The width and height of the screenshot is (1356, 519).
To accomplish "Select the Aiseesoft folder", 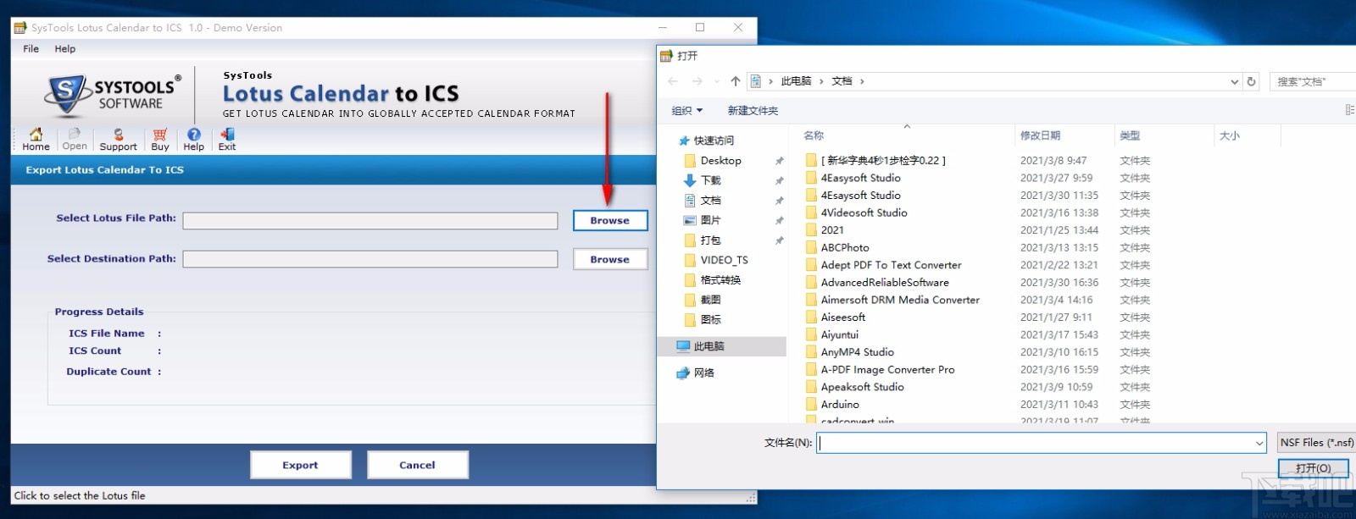I will [x=843, y=317].
